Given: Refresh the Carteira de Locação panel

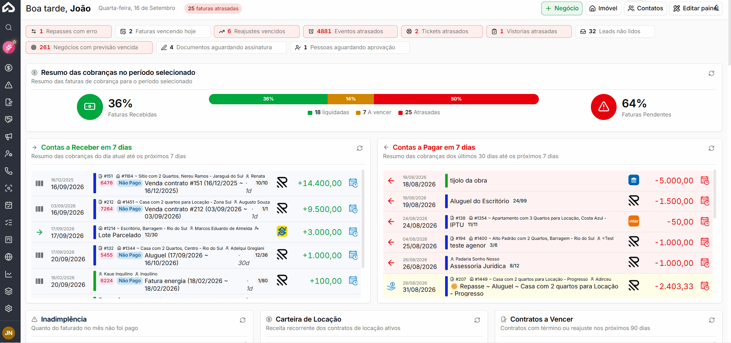Looking at the screenshot, I should [x=477, y=320].
